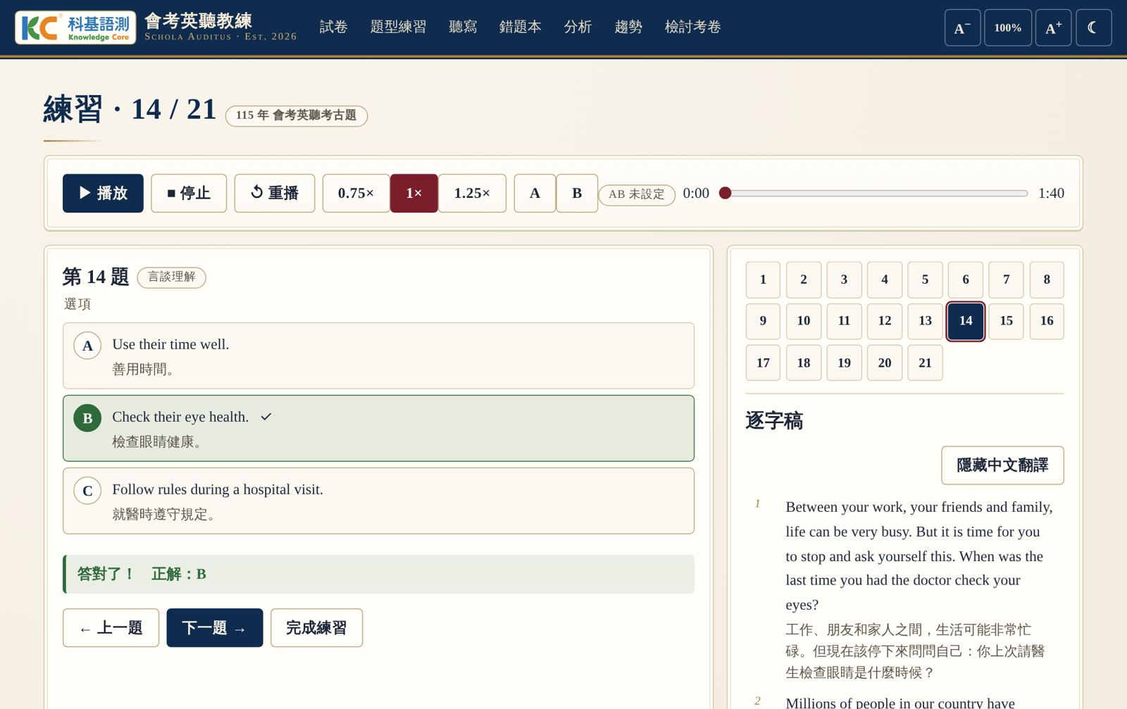Replay the audio with 重播
The width and height of the screenshot is (1127, 709).
point(275,193)
